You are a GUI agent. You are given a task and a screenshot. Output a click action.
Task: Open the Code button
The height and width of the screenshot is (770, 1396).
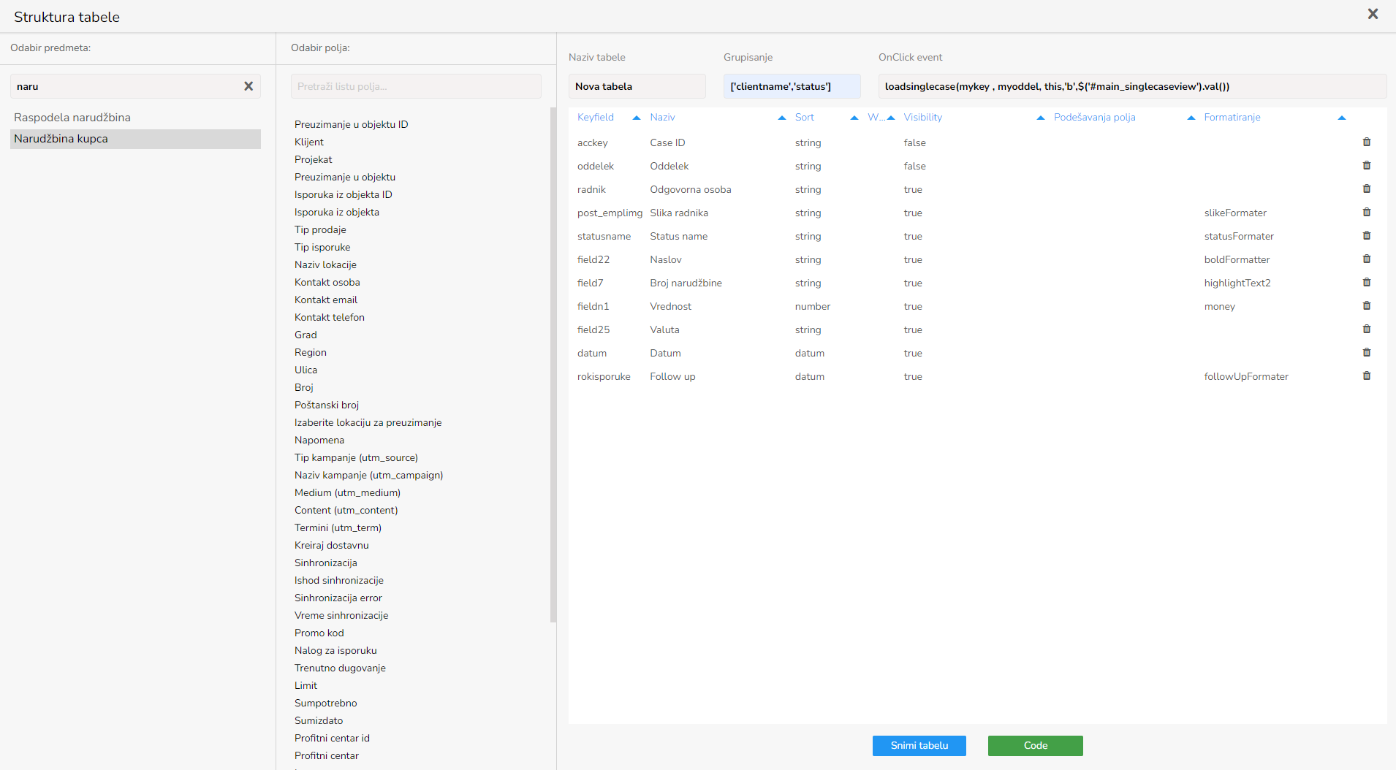coord(1036,746)
